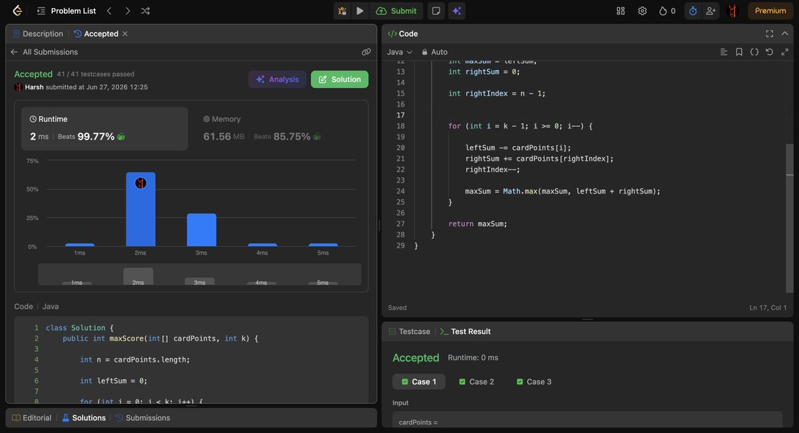The image size is (799, 433).
Task: Submit the solution
Action: tap(396, 11)
